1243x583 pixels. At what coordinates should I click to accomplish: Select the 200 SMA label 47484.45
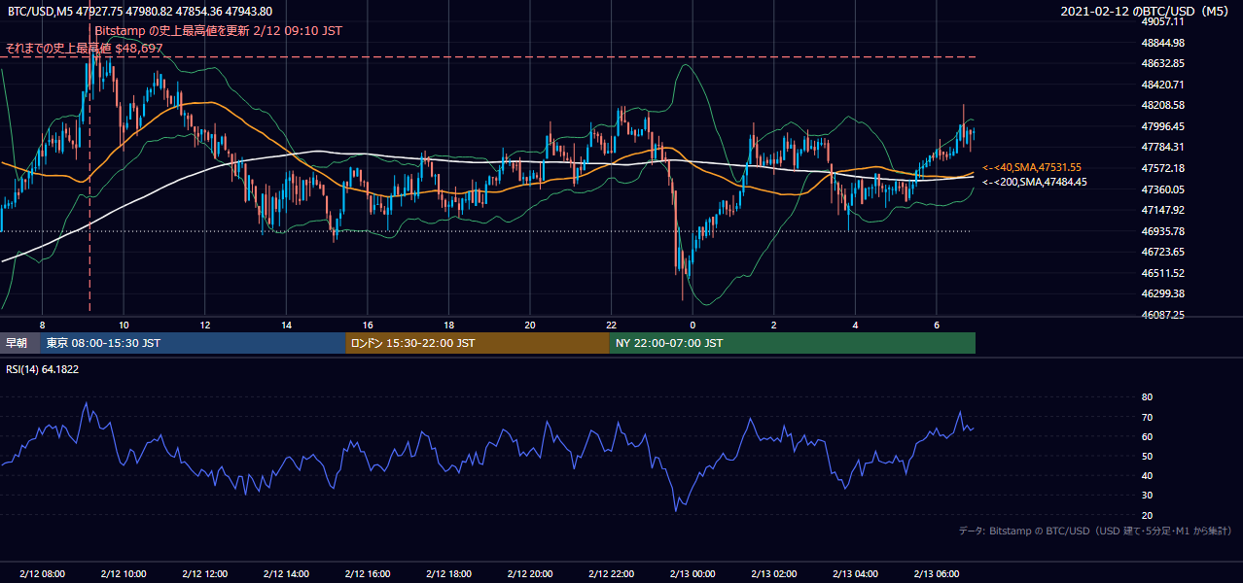click(1035, 182)
